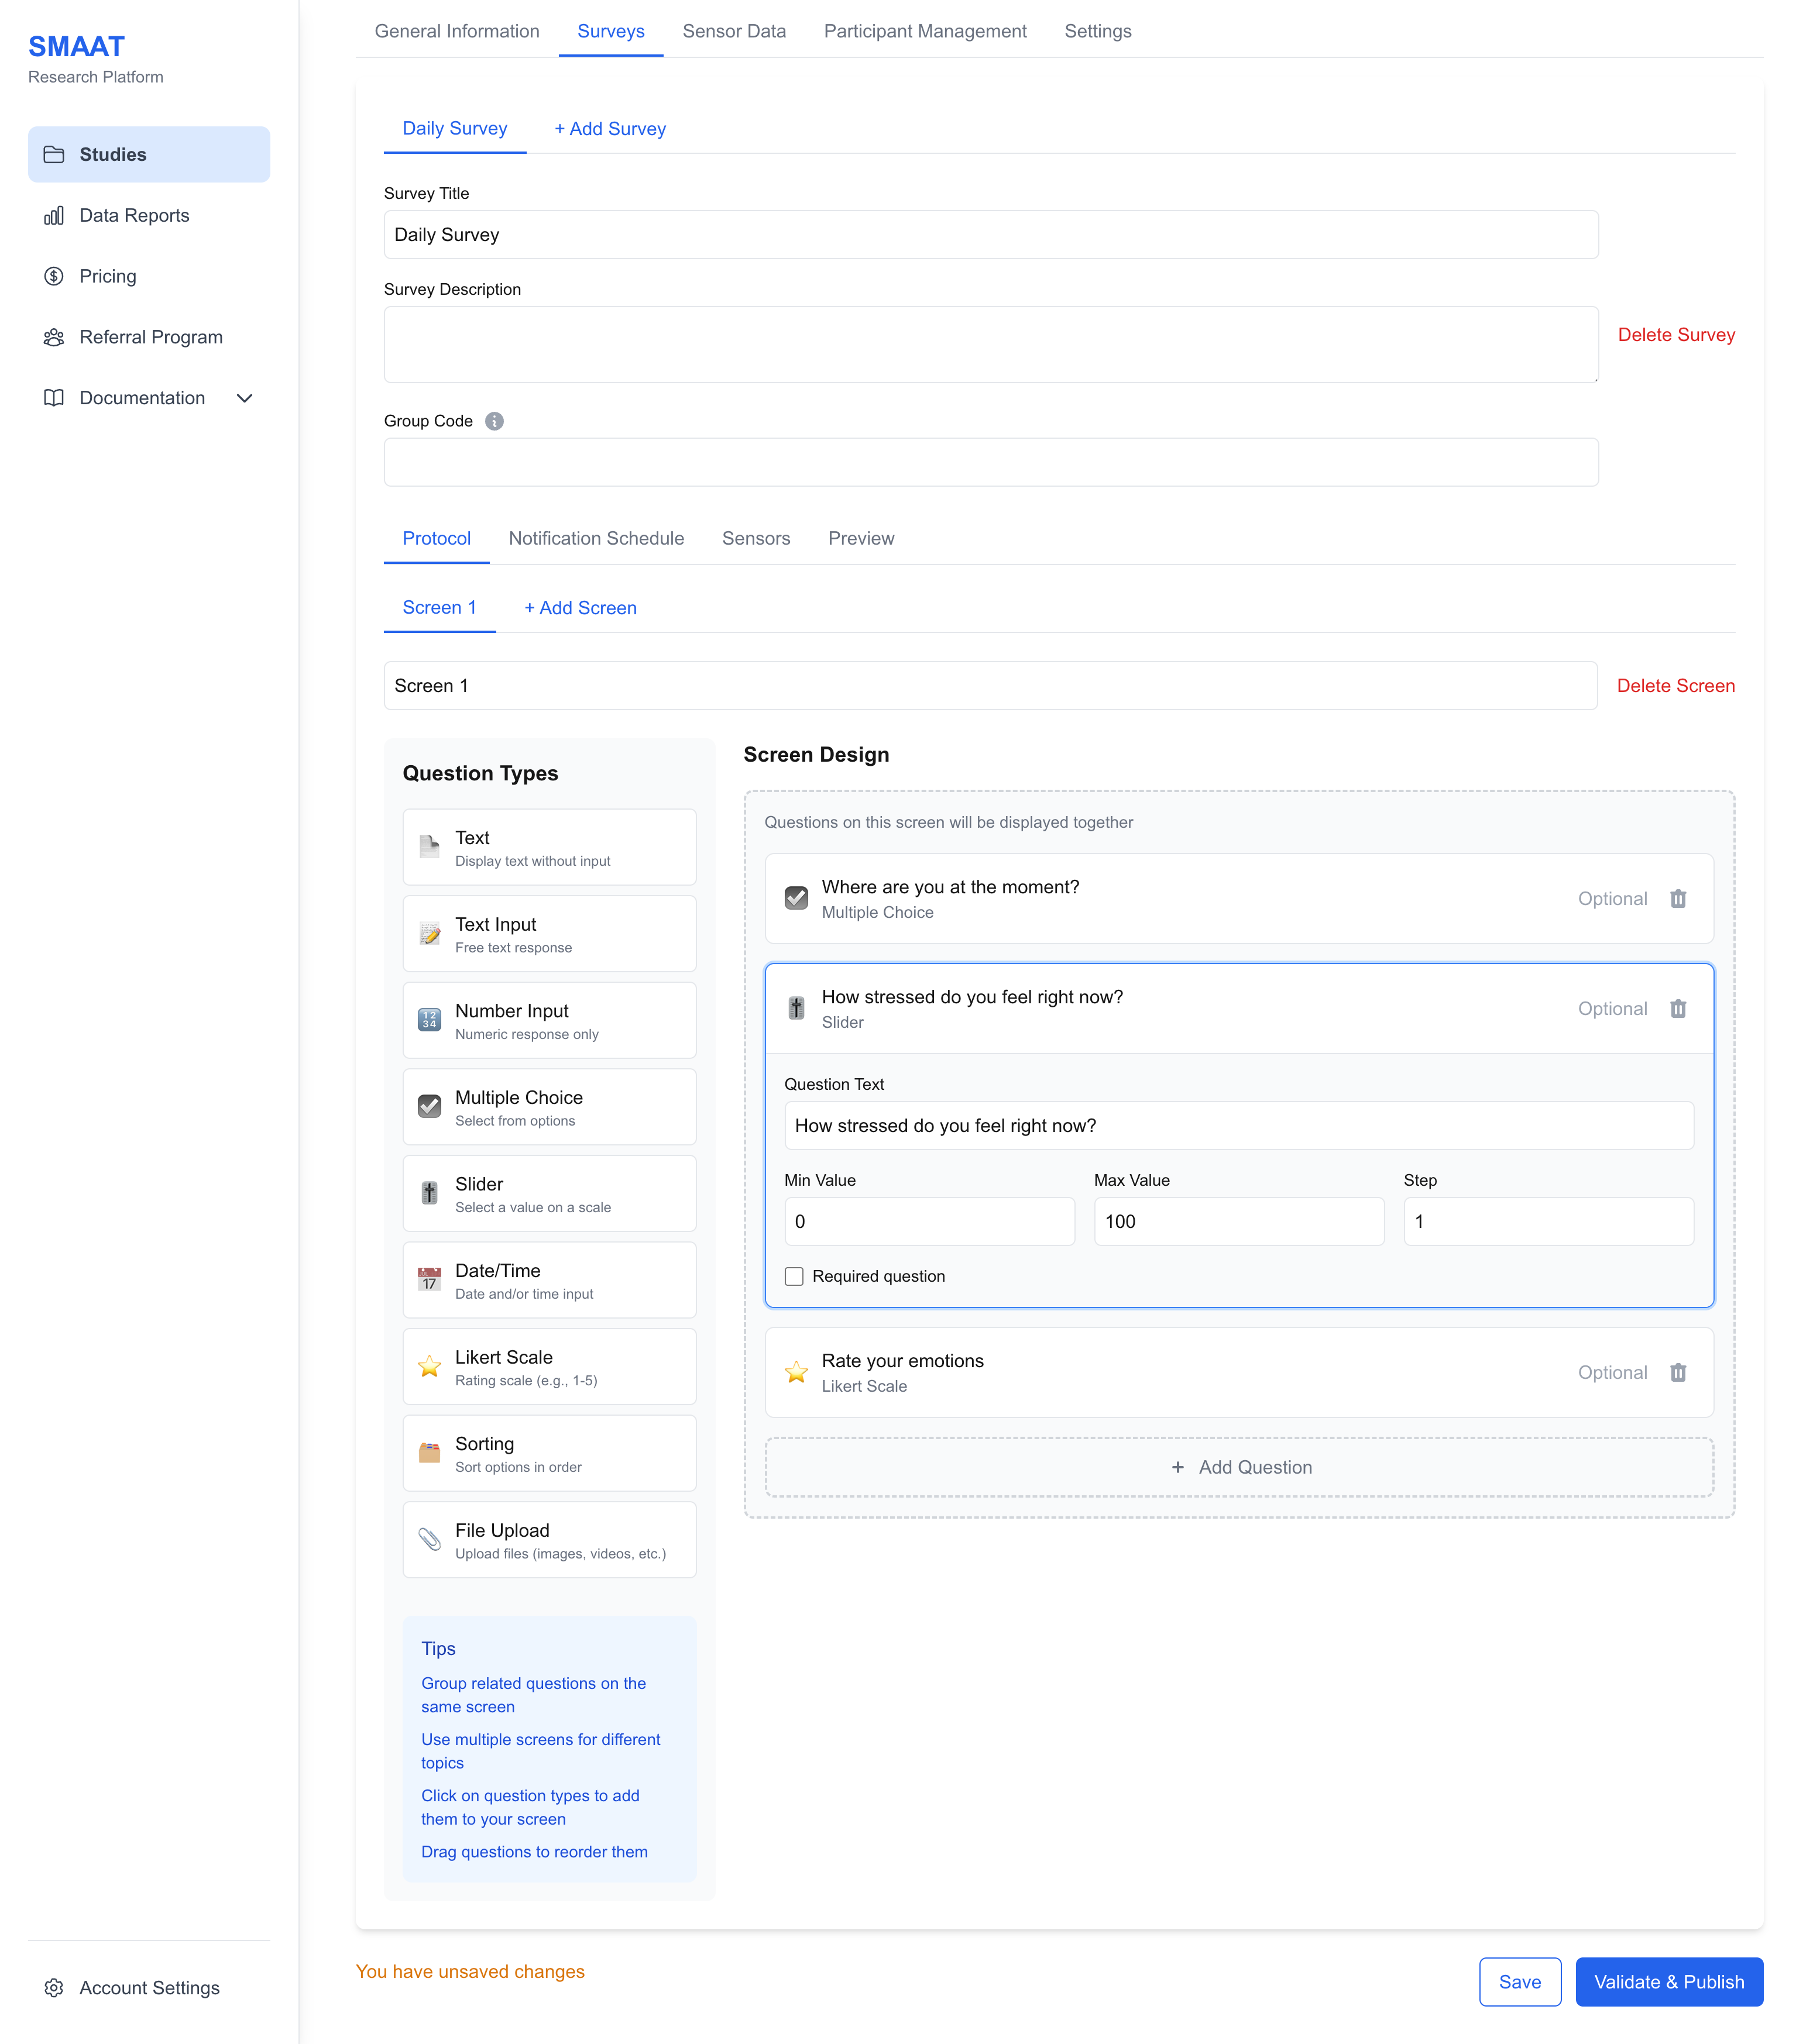Viewport: 1820px width, 2044px height.
Task: Add a Likert Scale question type
Action: point(548,1367)
